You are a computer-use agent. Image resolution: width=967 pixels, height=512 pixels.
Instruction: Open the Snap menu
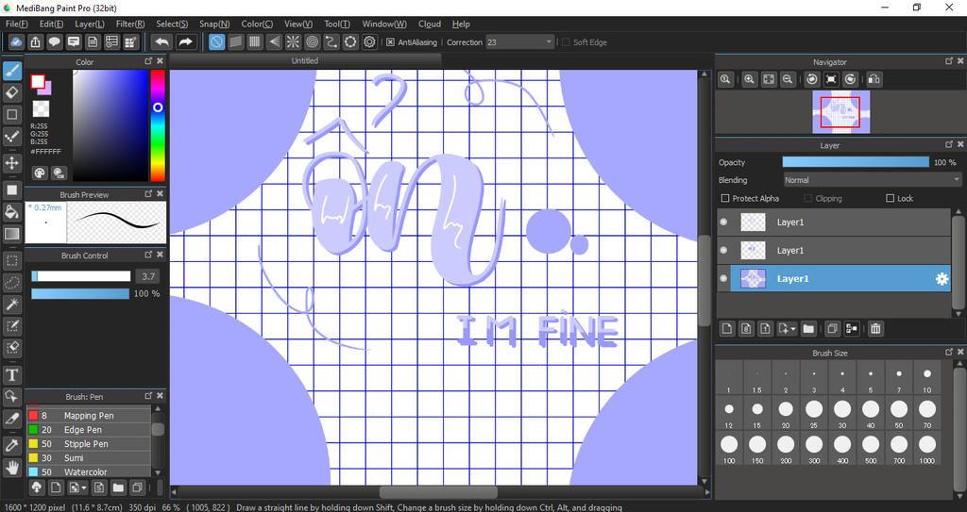[214, 24]
